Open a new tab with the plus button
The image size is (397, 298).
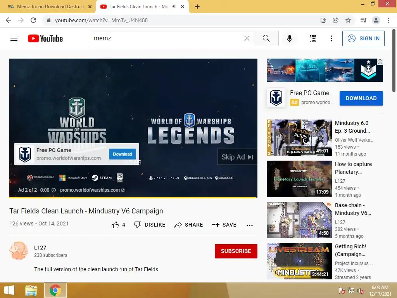(x=197, y=7)
